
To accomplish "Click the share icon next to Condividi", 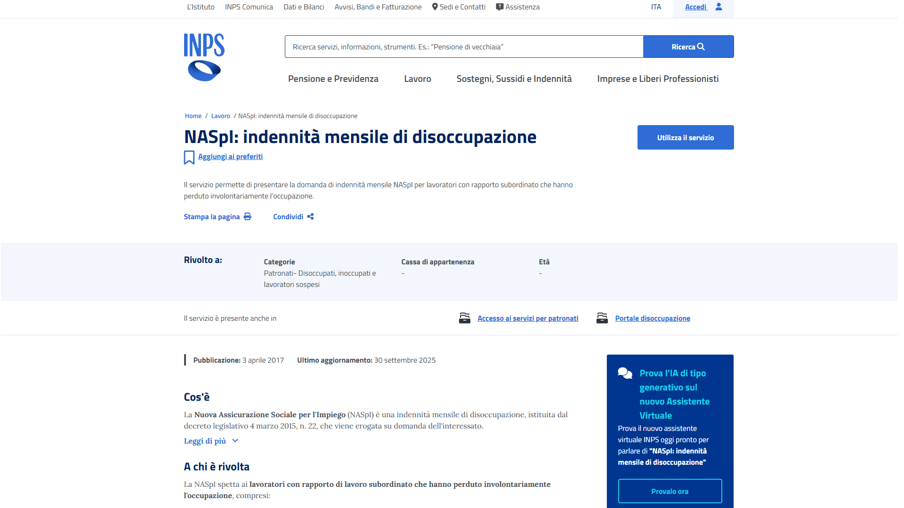I will 310,216.
